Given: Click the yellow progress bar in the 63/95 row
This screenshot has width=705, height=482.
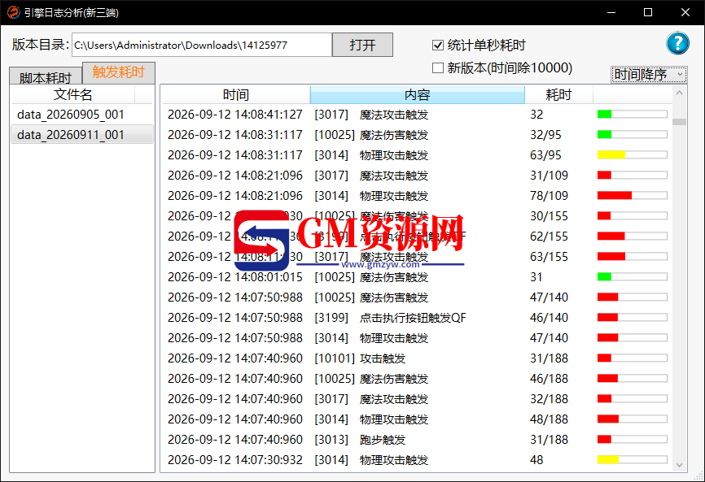Looking at the screenshot, I should [633, 154].
